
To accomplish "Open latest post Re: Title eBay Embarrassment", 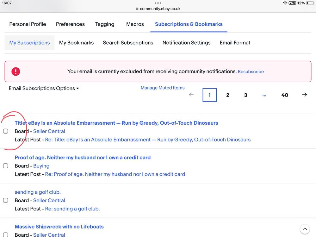I will click(x=148, y=140).
